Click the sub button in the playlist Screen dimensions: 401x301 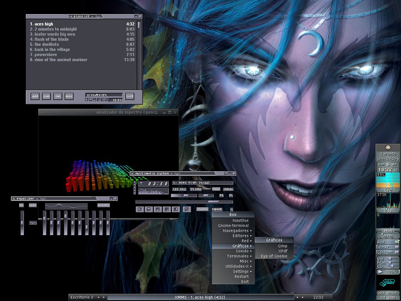coord(47,96)
